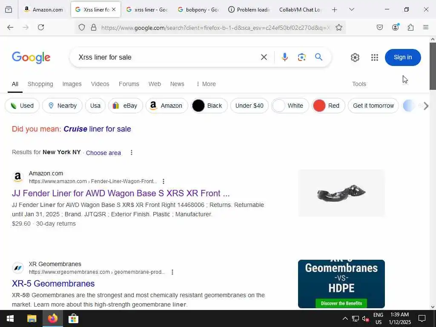Toggle the Amazon filter chip
Viewport: 436px width, 327px height.
(x=167, y=106)
